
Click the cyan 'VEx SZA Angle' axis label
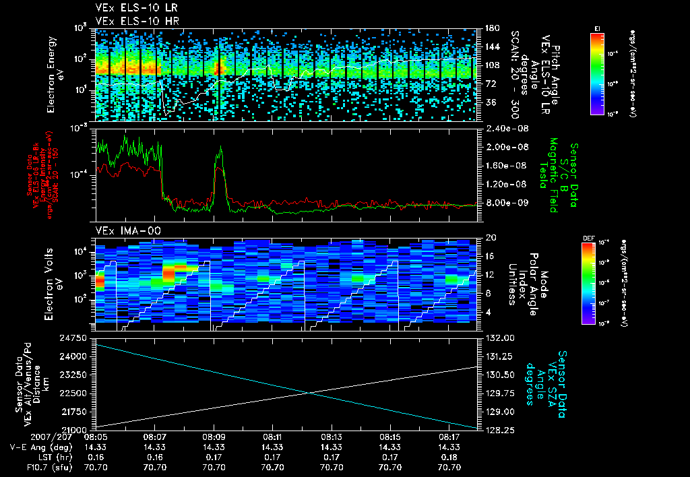pyautogui.click(x=546, y=384)
